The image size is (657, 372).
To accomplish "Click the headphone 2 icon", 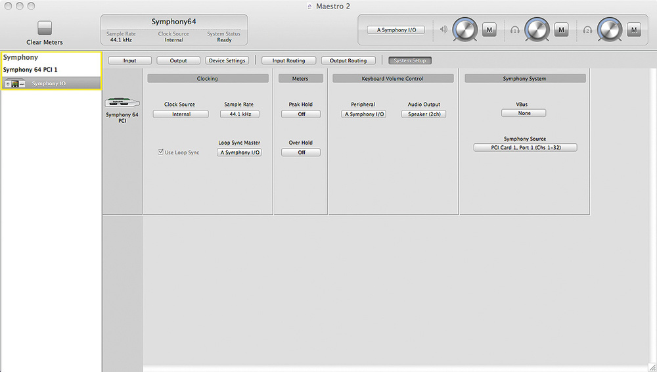I will click(588, 30).
